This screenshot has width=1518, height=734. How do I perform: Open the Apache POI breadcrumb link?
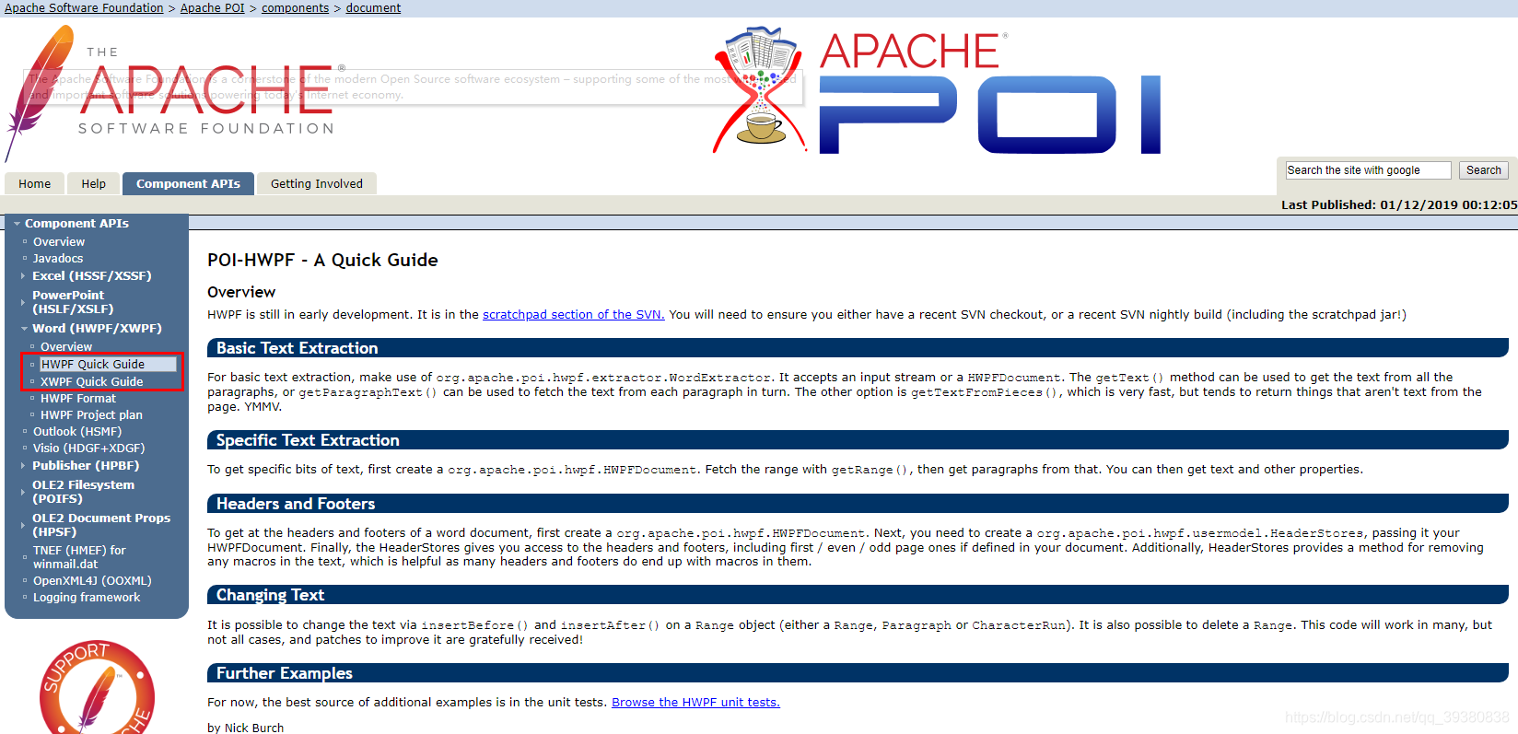(213, 8)
